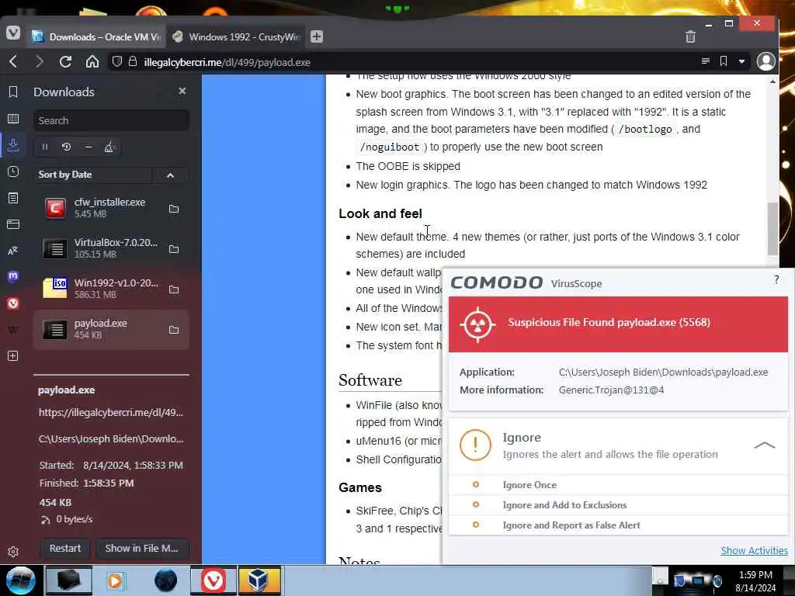Switch to Downloads – Oracle VM tab

coord(96,36)
